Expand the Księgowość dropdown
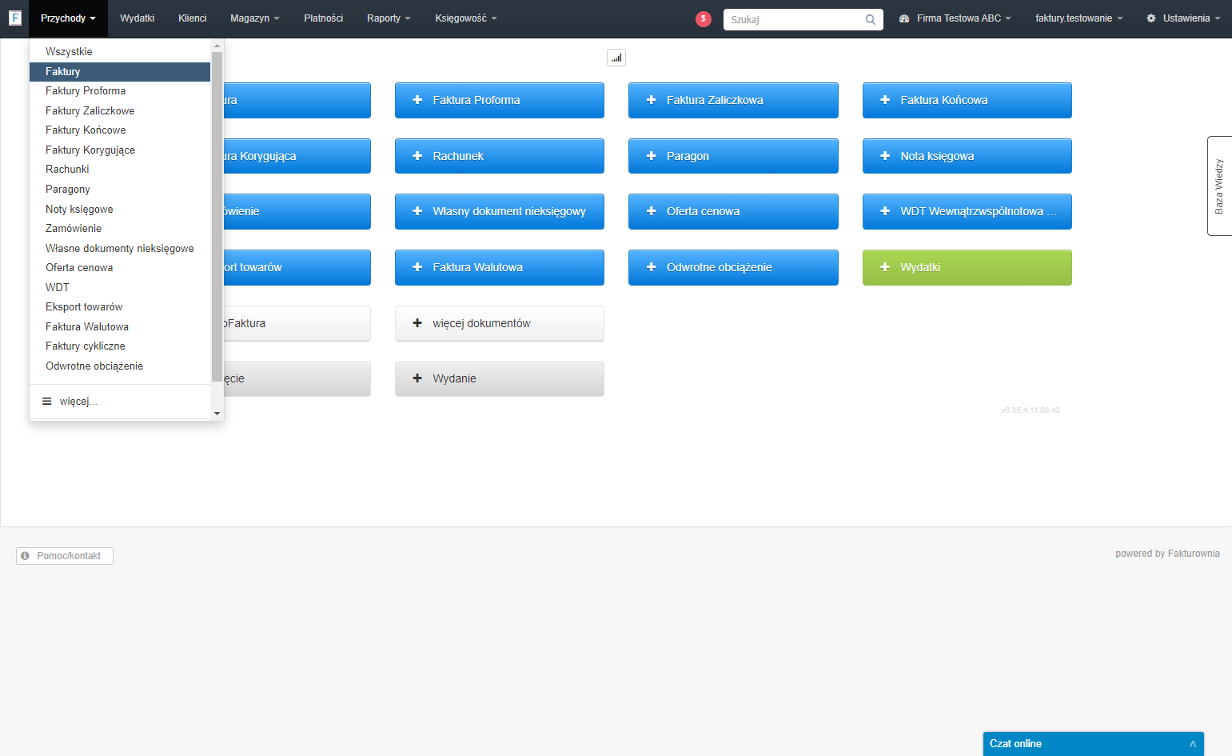The height and width of the screenshot is (756, 1232). pyautogui.click(x=466, y=18)
